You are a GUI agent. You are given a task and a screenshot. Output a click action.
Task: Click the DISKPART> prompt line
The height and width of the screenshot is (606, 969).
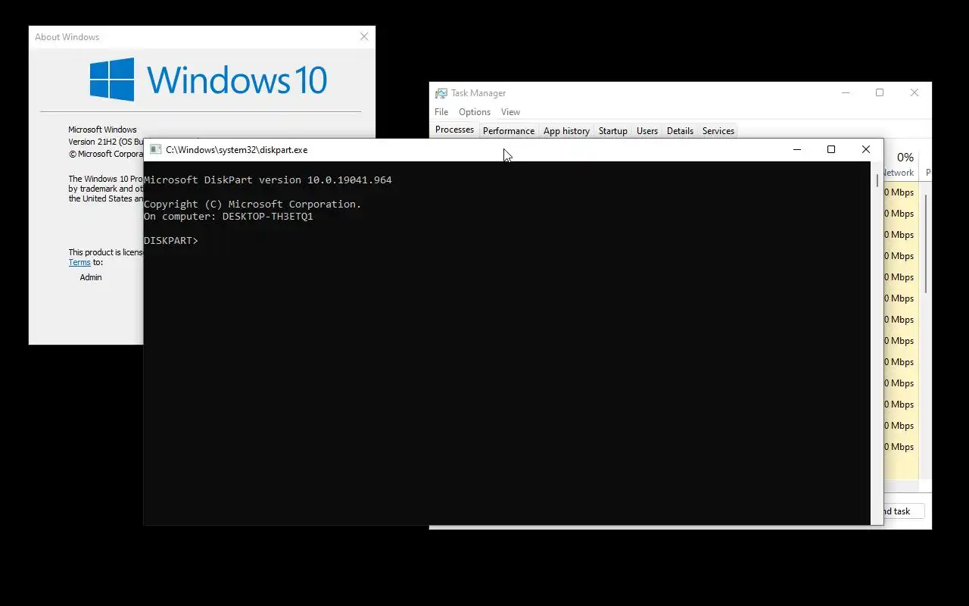pos(171,241)
